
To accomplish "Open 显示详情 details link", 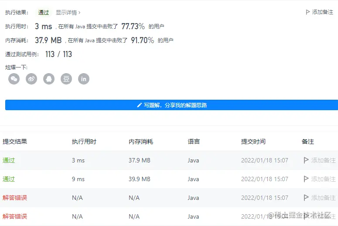I will point(68,13).
